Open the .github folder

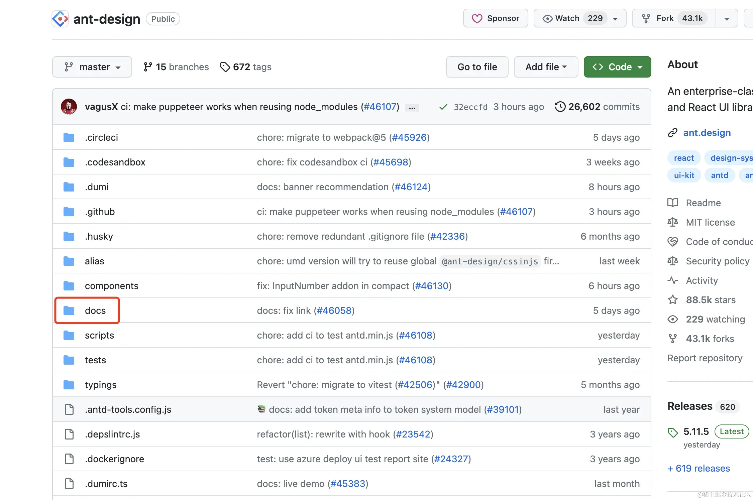pos(100,212)
